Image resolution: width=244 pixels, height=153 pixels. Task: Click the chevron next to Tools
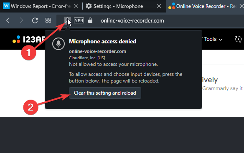221,40
